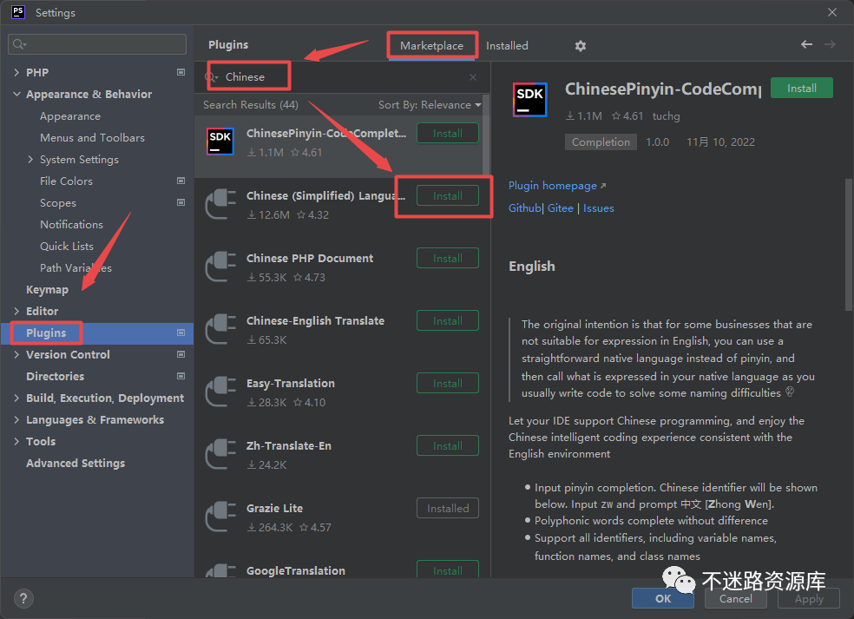
Task: Open the Gitee link
Action: 561,208
